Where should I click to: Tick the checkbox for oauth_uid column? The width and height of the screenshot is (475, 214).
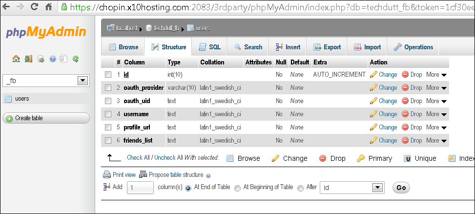point(108,101)
